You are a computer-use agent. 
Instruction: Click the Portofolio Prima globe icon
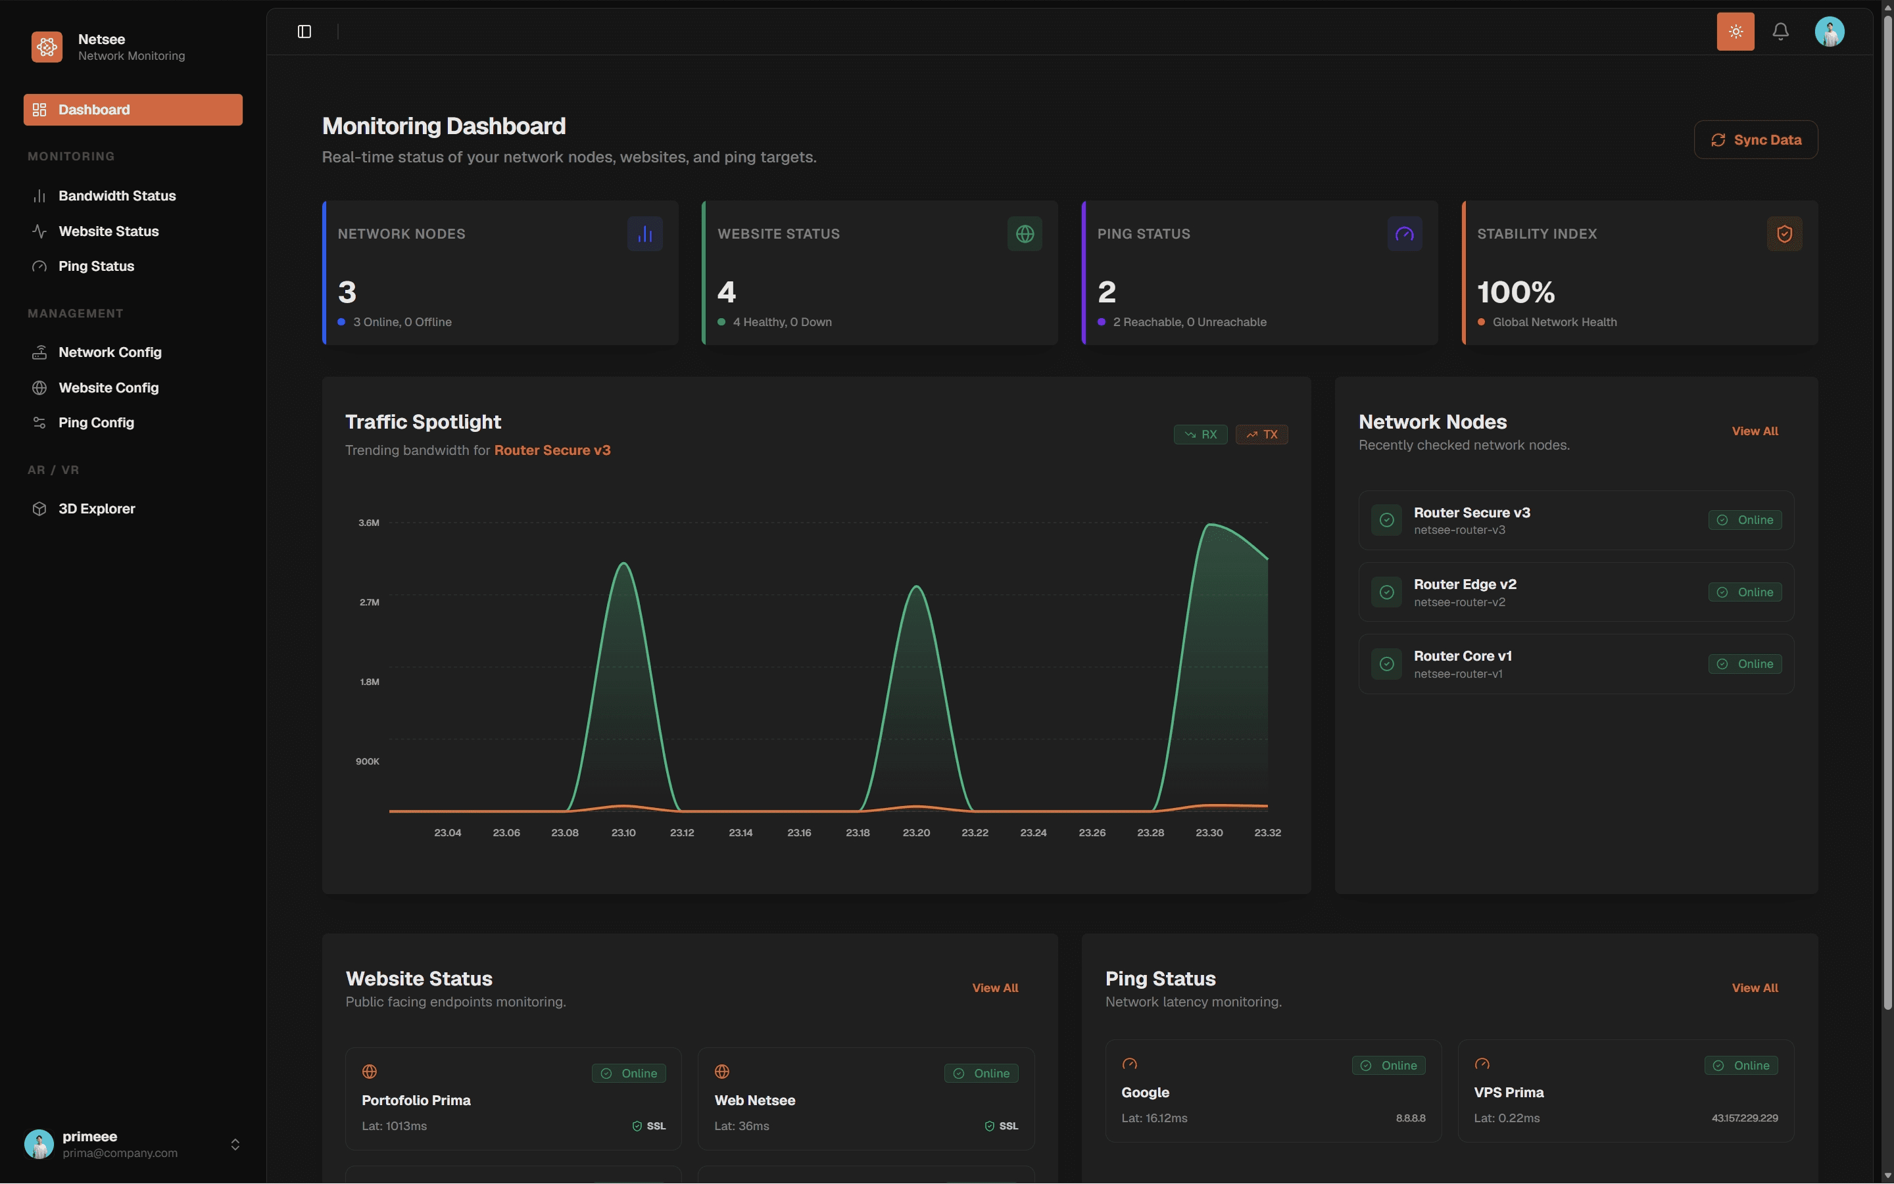click(370, 1071)
